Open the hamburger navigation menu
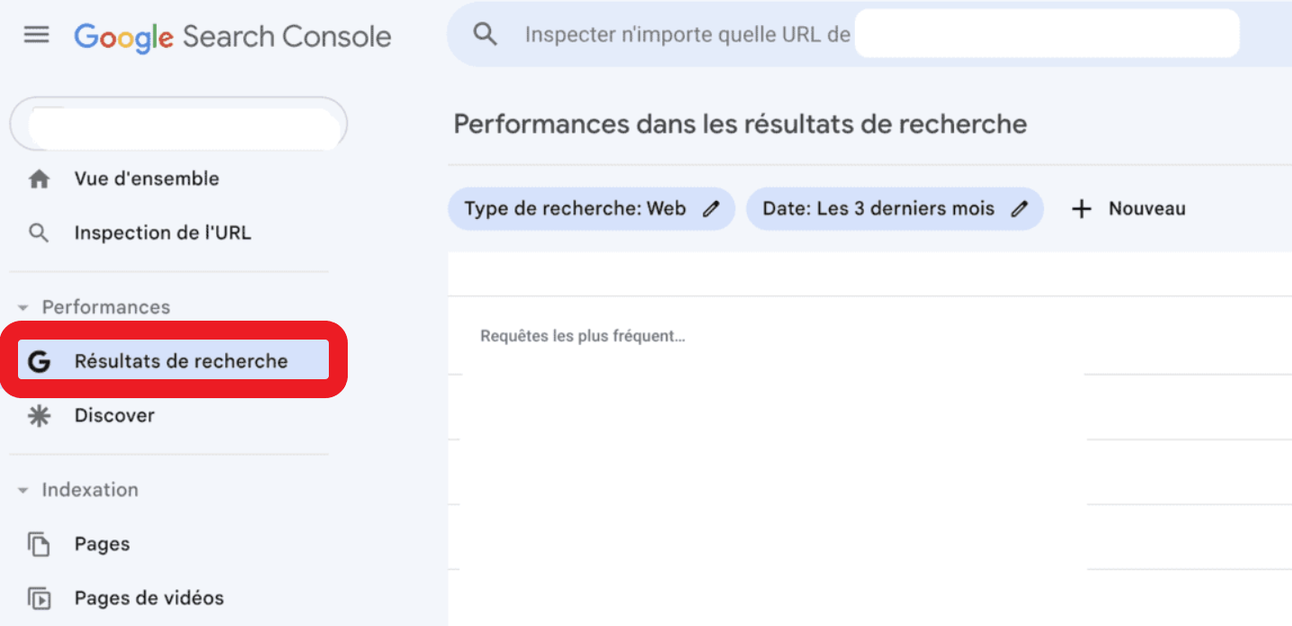Image resolution: width=1292 pixels, height=626 pixels. [36, 33]
